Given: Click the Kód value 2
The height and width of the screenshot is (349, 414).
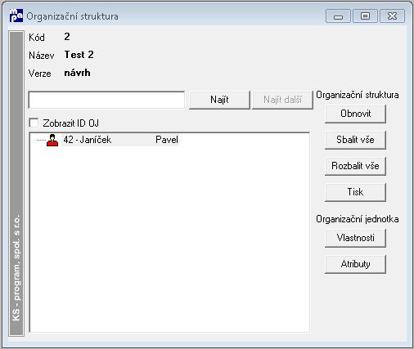Looking at the screenshot, I should pos(67,37).
